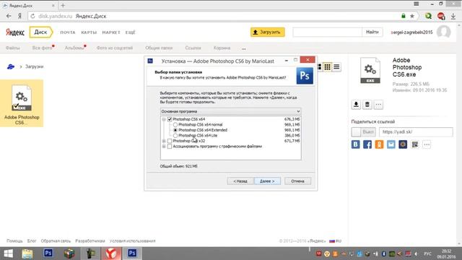
Task: Go back in the browser
Action: (x=9, y=16)
